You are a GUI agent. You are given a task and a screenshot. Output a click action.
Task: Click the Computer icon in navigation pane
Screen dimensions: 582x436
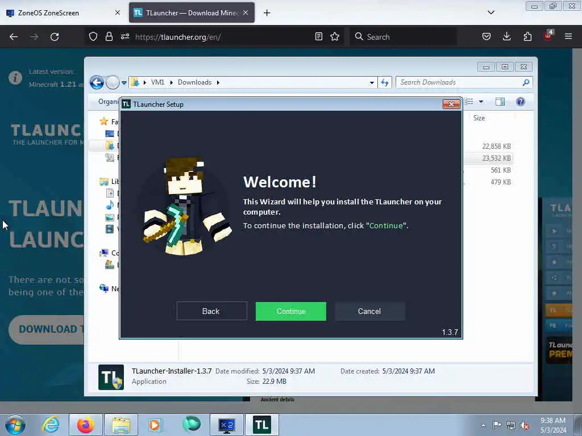(104, 253)
